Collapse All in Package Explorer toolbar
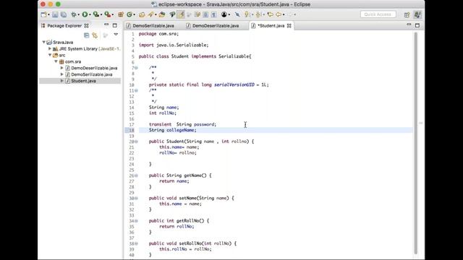 pos(87,35)
